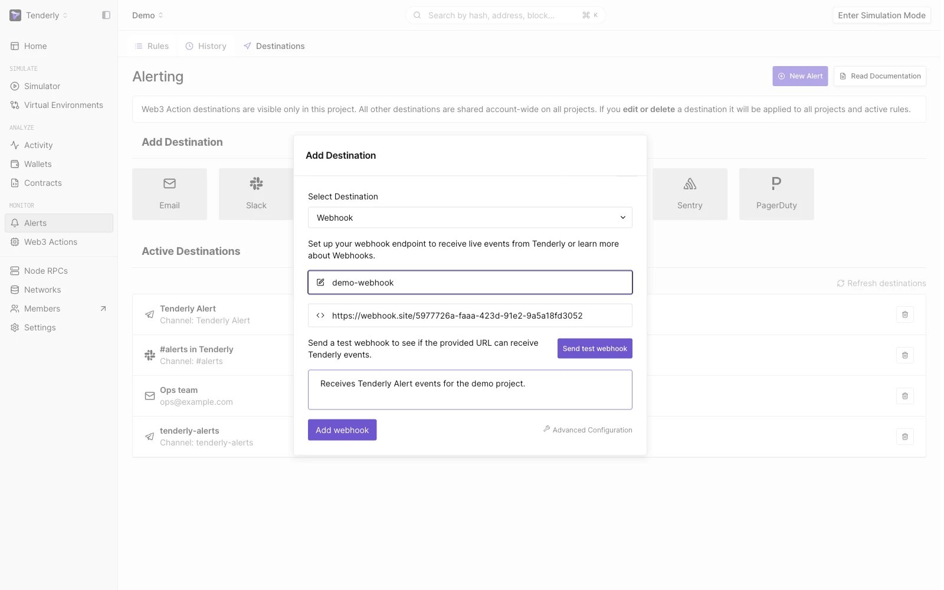Click the Simulator play icon

tap(15, 86)
